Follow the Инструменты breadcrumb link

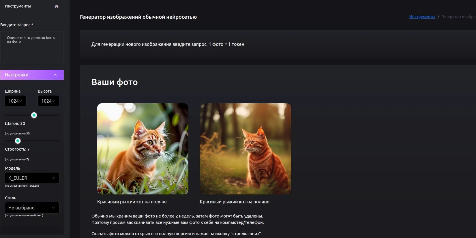tap(422, 17)
